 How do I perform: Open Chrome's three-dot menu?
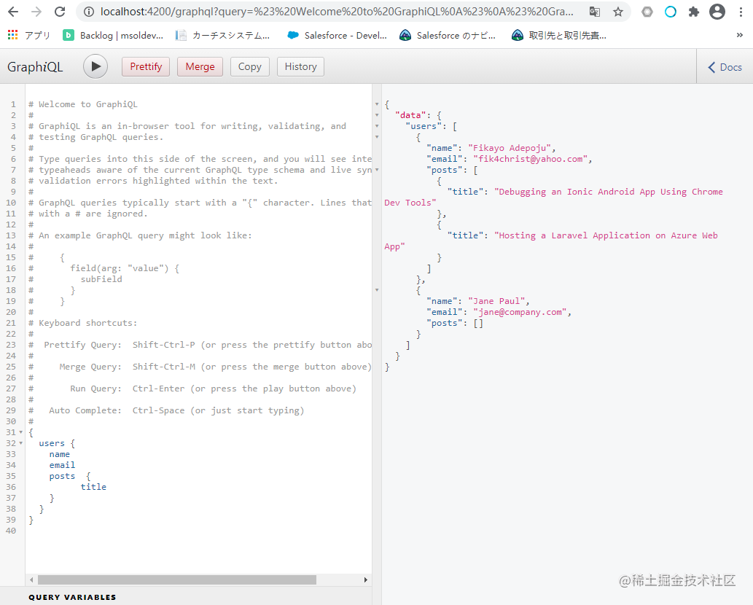tap(741, 12)
